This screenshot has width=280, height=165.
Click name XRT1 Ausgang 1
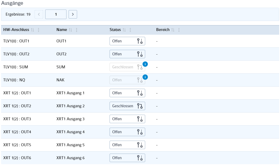click(x=70, y=93)
